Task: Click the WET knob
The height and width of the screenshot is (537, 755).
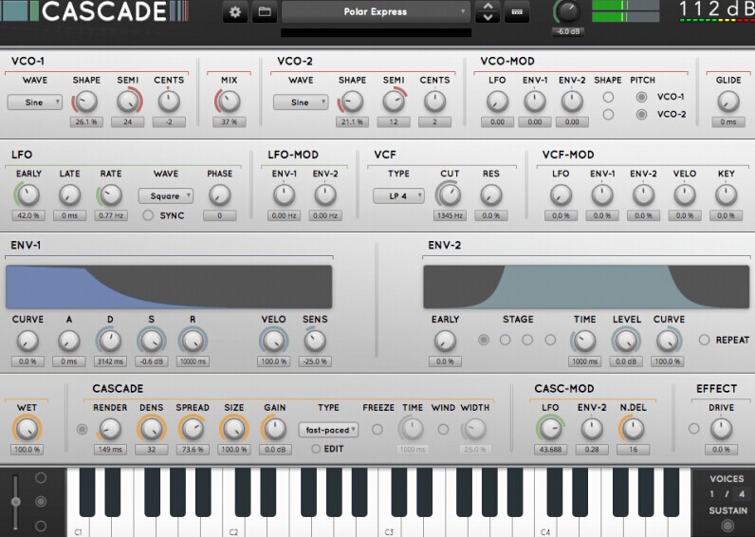Action: coord(27,429)
